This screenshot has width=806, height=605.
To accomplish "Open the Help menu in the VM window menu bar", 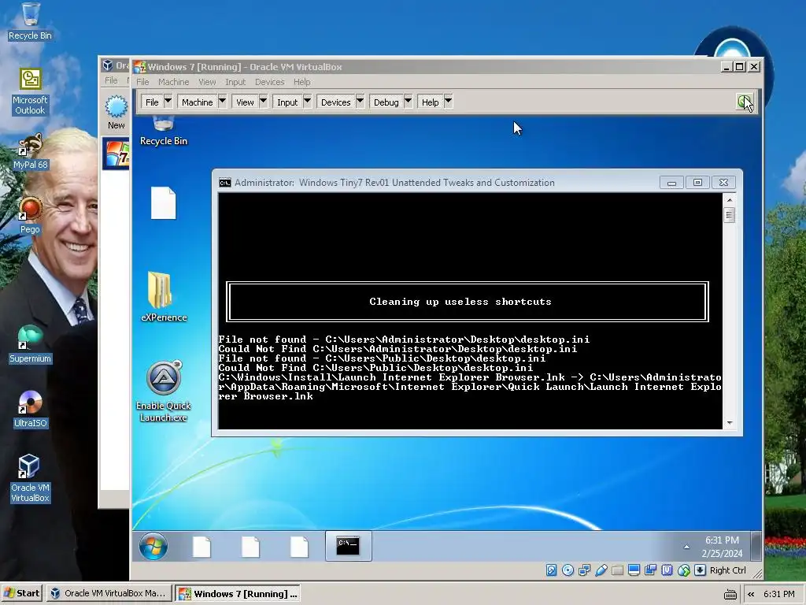I will pyautogui.click(x=301, y=82).
